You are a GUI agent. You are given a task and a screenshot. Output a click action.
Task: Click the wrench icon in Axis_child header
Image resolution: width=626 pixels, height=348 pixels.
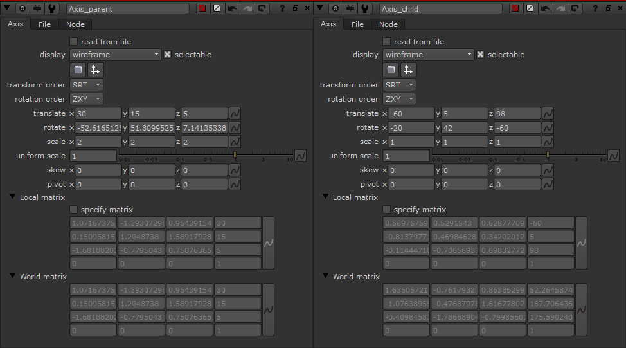click(366, 8)
